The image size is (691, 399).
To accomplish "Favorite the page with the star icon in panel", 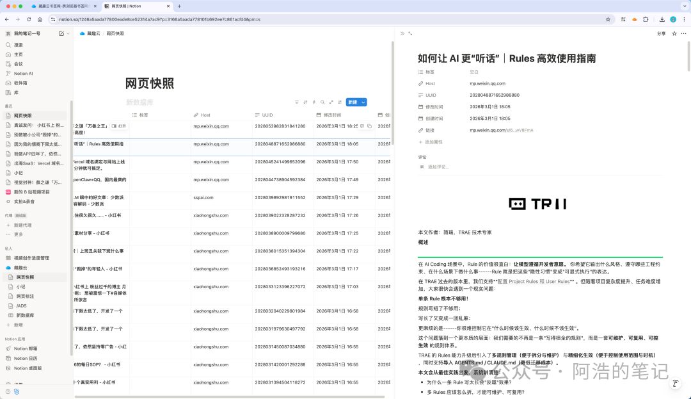I will point(674,33).
